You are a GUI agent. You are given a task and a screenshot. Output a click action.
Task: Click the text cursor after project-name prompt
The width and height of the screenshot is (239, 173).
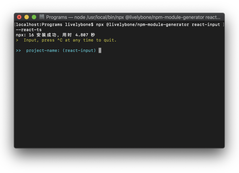tap(100, 50)
